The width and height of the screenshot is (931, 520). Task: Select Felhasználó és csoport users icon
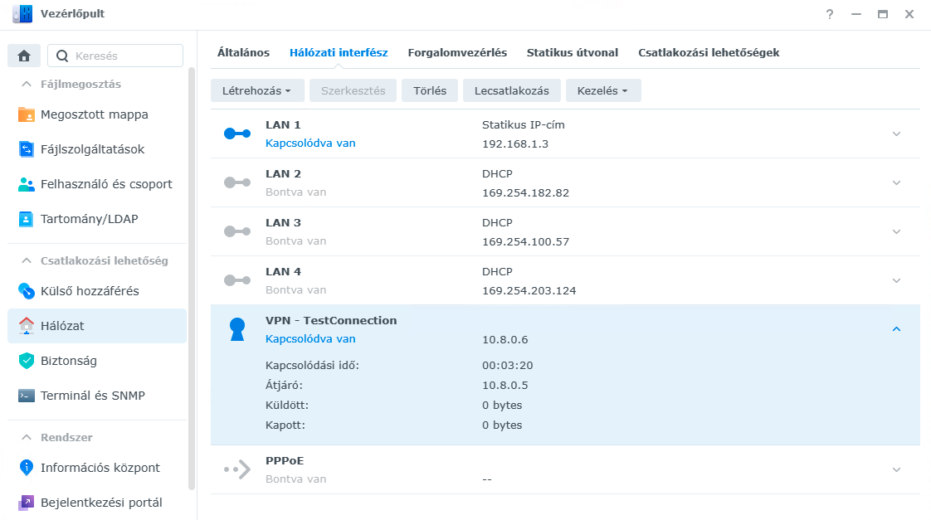(x=27, y=184)
